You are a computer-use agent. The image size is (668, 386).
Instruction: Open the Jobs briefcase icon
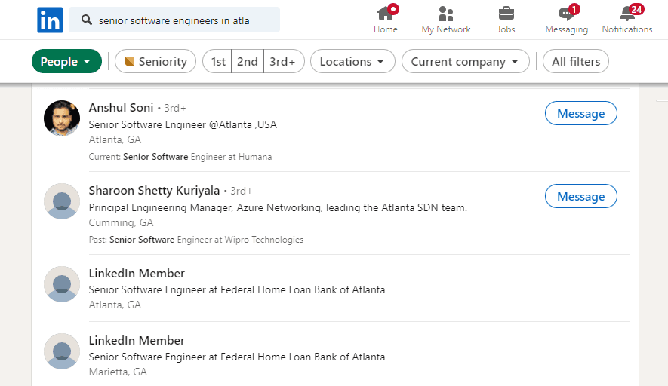[506, 20]
